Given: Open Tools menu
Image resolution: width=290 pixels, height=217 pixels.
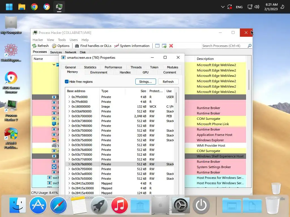Looking at the screenshot, I should (62, 40).
